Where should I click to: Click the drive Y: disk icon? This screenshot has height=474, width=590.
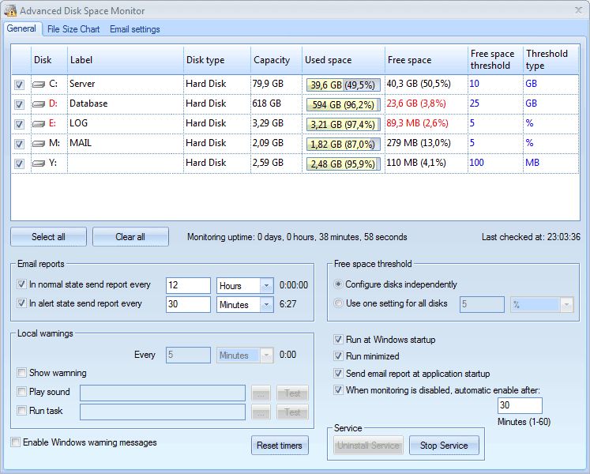pos(39,163)
